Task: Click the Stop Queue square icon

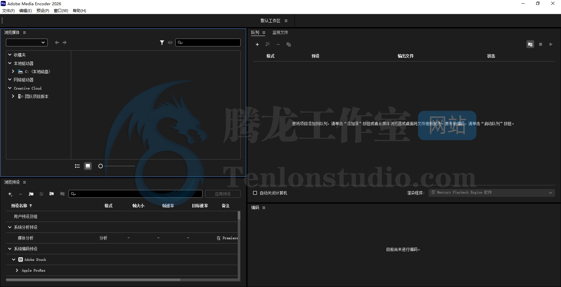Action: click(x=540, y=44)
